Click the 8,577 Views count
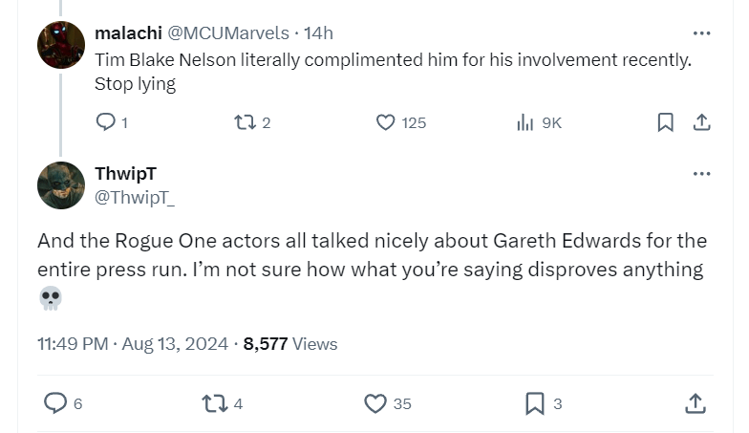This screenshot has width=749, height=433. [290, 343]
